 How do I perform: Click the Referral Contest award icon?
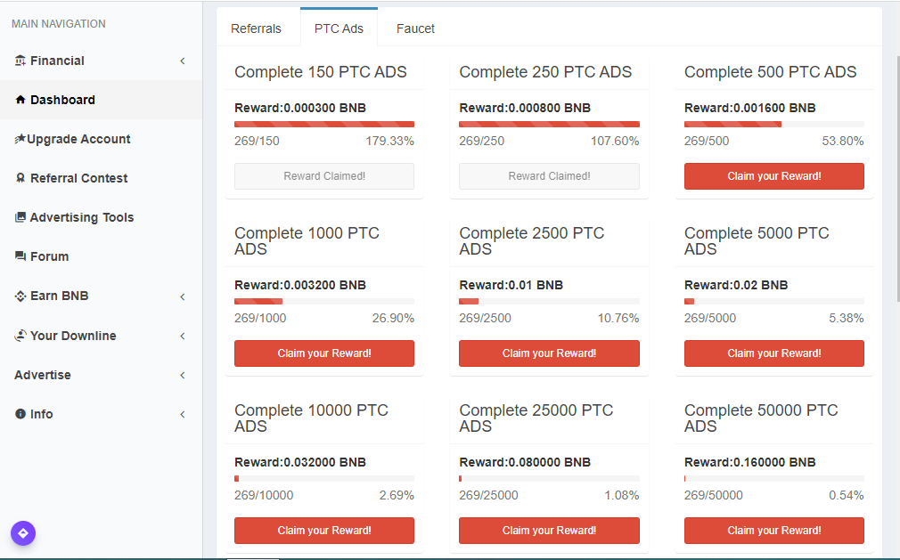[x=20, y=178]
